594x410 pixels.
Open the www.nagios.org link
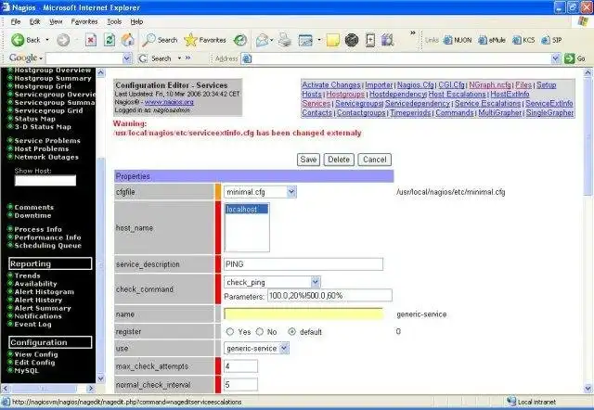pyautogui.click(x=169, y=102)
